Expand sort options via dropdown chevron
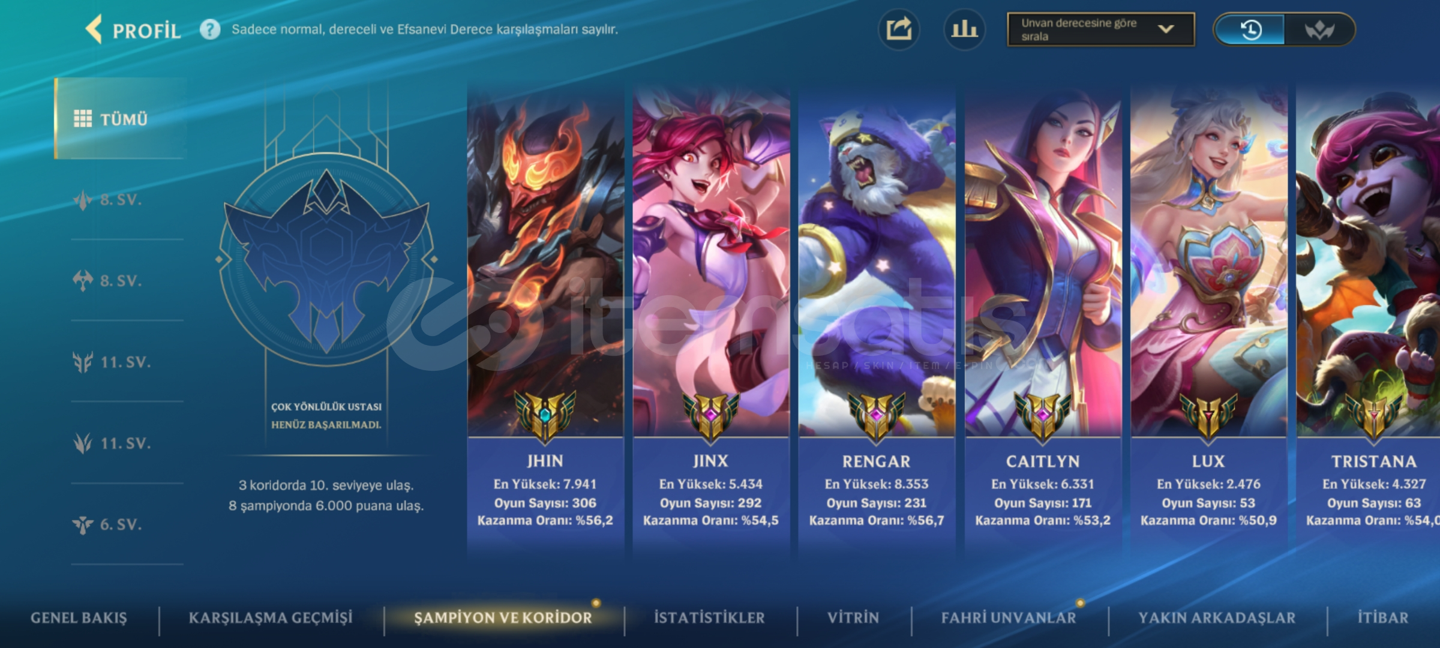 pyautogui.click(x=1165, y=29)
